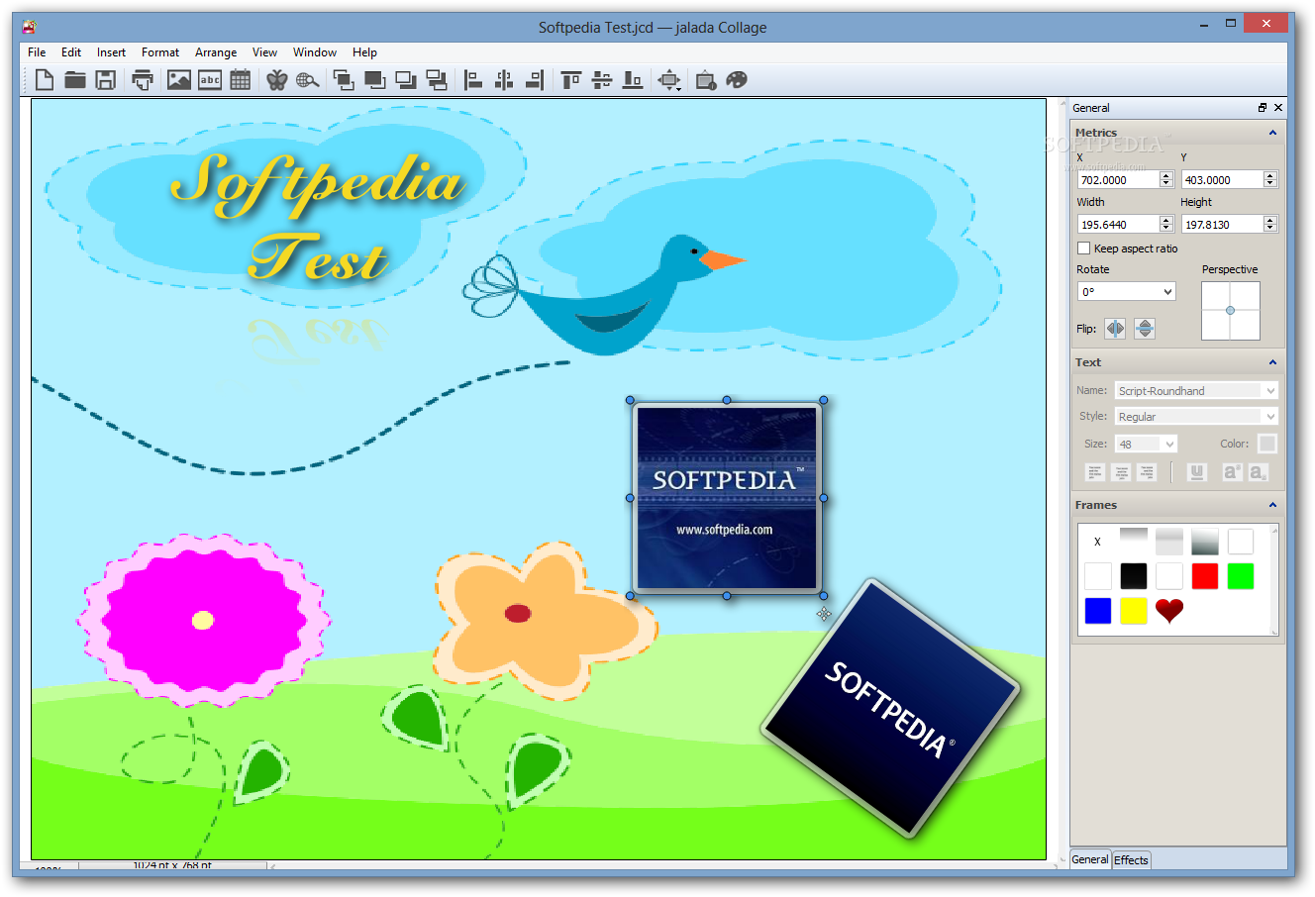Screen dimensions: 1315x897
Task: Flip the object vertically
Action: pyautogui.click(x=1145, y=329)
